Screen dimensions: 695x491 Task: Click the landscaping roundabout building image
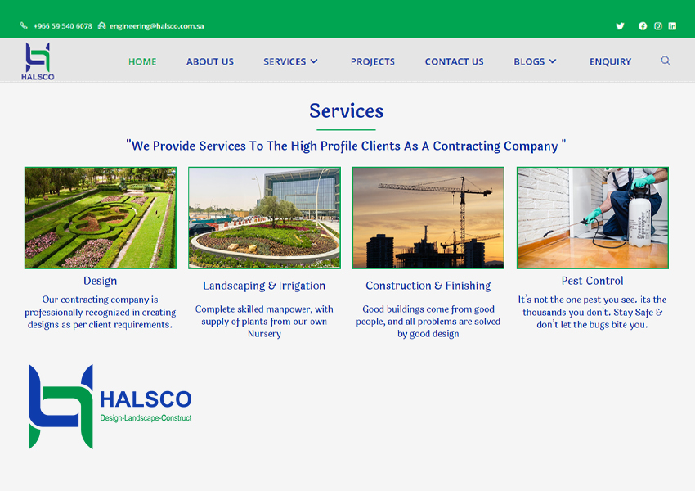265,218
